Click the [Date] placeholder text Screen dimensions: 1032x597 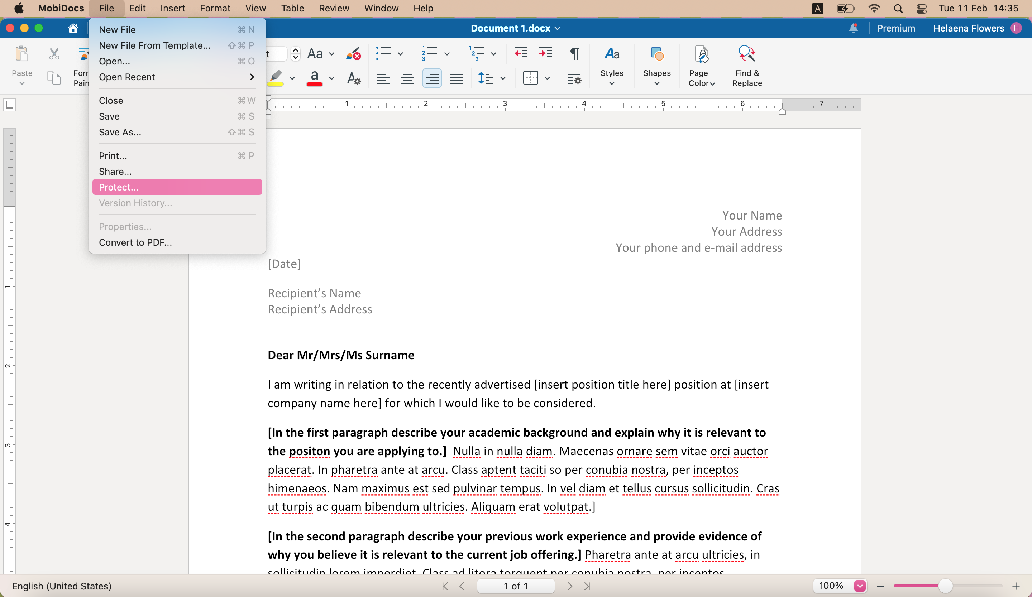click(284, 264)
